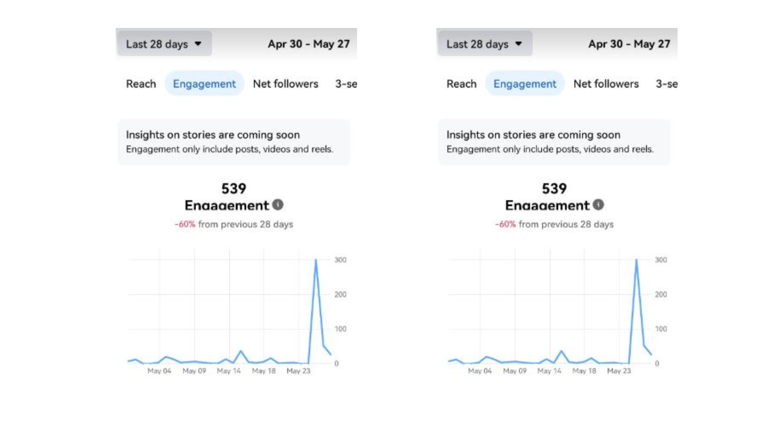
Task: Select the Engagement tab in left panel
Action: tap(204, 84)
